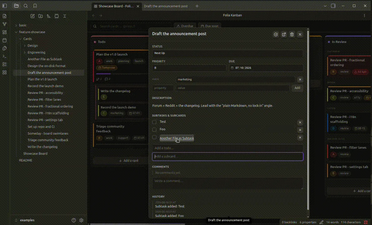Toggle the Overdue filter on the board
Image resolution: width=372 pixels, height=225 pixels.
pos(185,26)
